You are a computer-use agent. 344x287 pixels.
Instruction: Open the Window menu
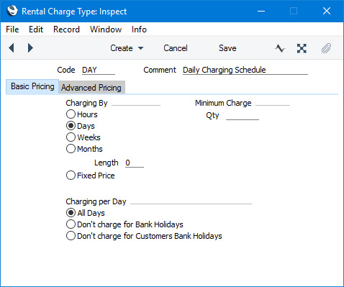(x=106, y=29)
